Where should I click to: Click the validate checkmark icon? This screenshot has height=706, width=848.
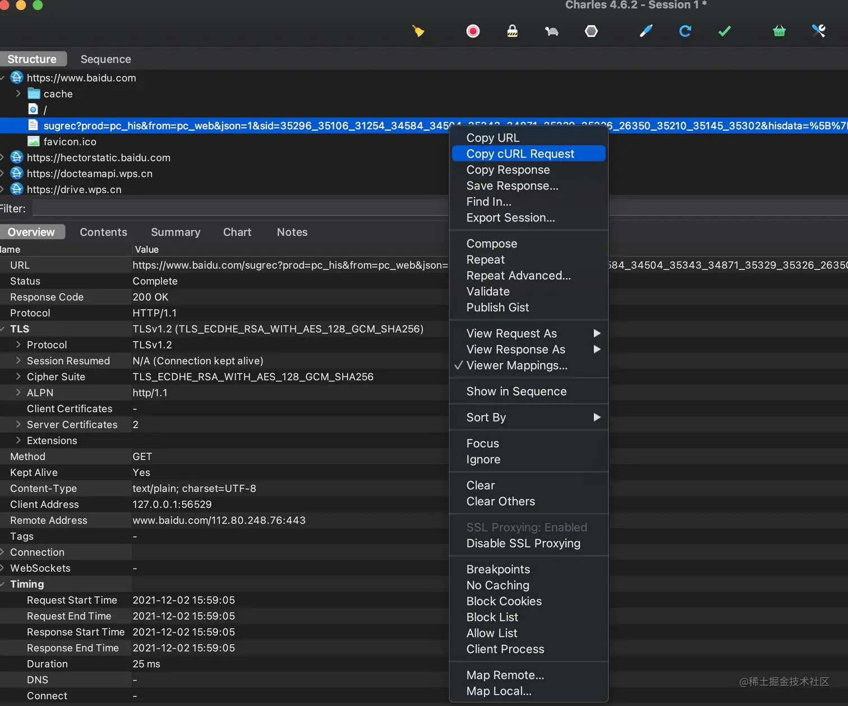pos(725,31)
